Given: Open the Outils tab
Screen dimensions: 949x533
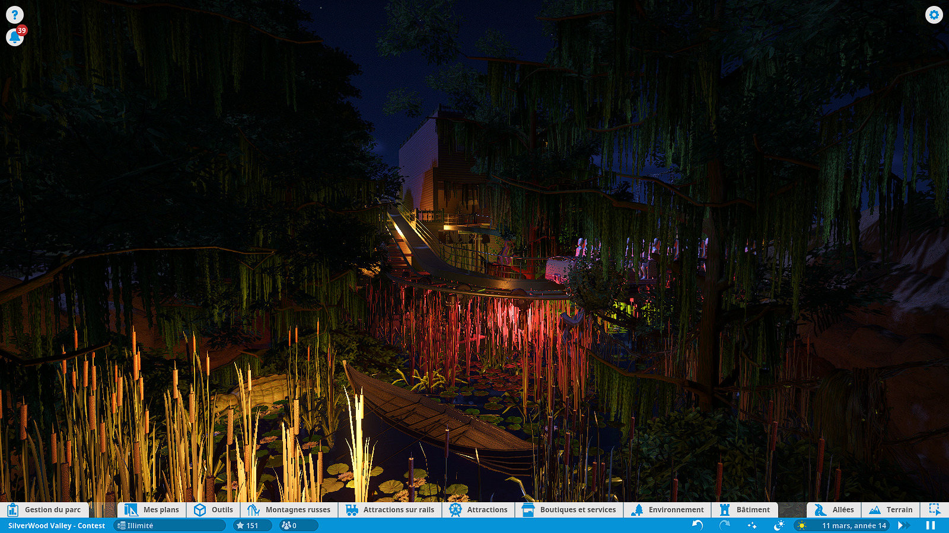Looking at the screenshot, I should pos(214,510).
